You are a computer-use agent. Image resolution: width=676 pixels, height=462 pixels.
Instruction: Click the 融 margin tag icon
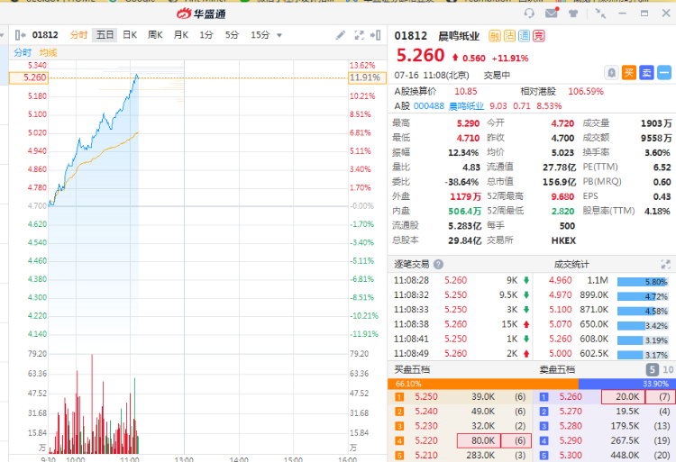point(495,36)
